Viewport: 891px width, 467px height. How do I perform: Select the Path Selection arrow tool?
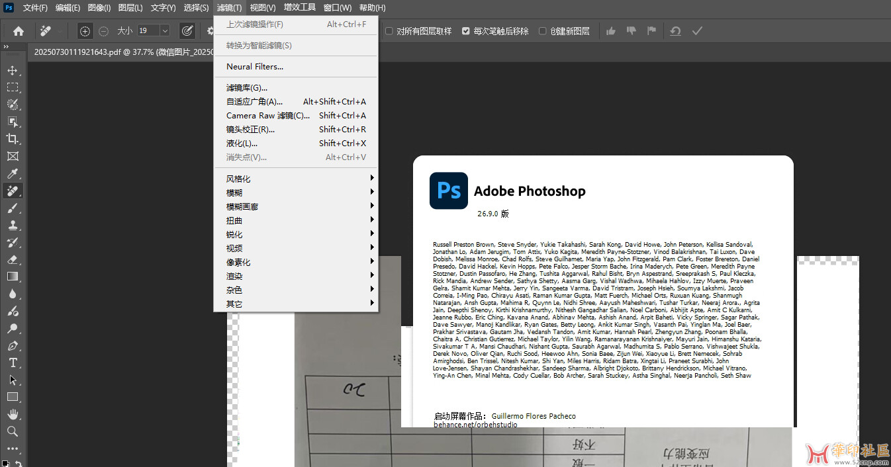coord(13,380)
